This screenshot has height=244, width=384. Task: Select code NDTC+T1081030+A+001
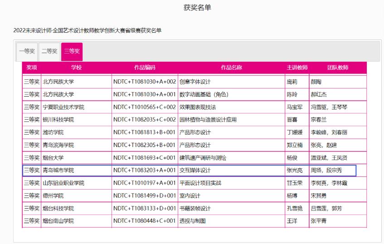145,95
